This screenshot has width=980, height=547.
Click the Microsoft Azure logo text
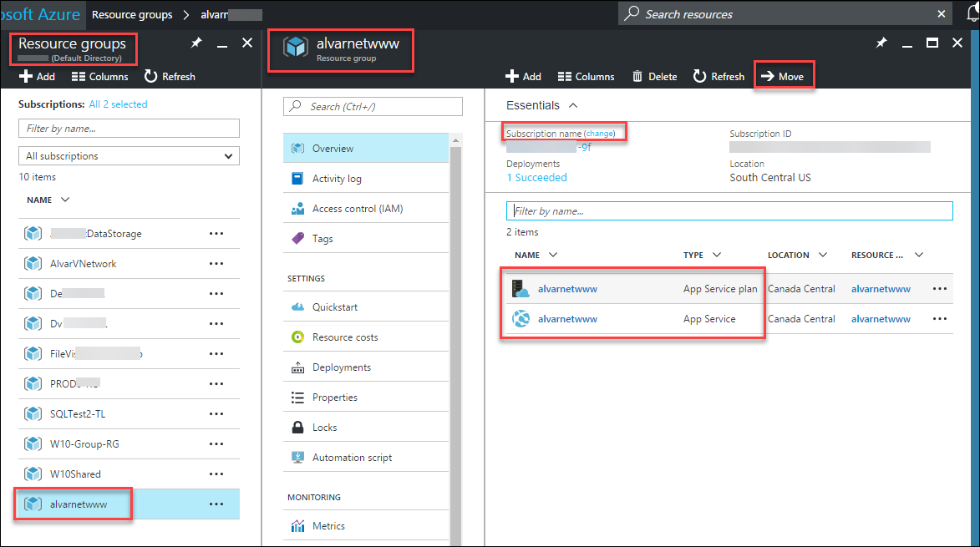click(40, 13)
